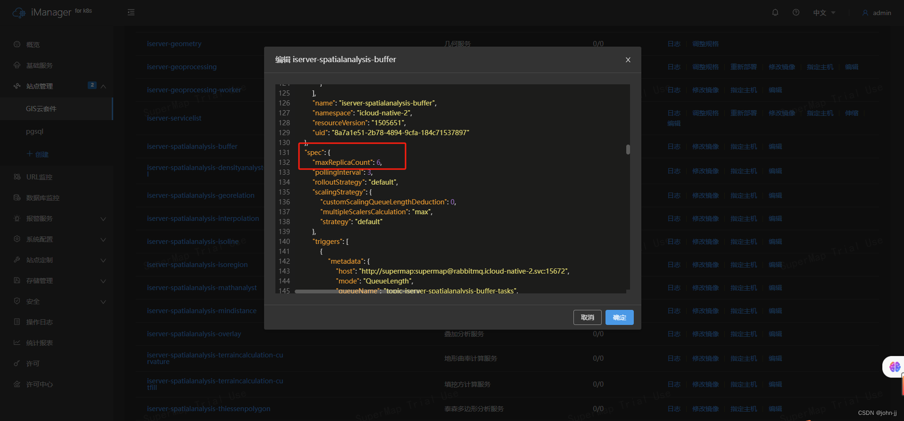The width and height of the screenshot is (904, 421).
Task: Open the 中文 language dropdown
Action: (x=824, y=13)
